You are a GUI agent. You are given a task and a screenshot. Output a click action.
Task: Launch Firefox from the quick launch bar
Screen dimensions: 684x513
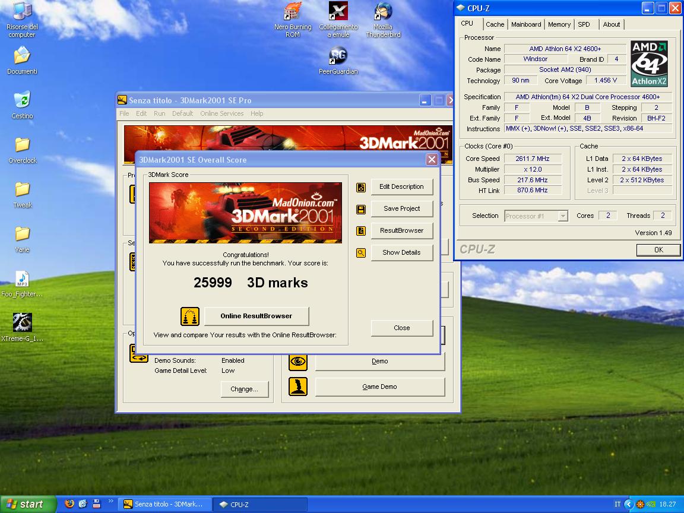coord(69,504)
